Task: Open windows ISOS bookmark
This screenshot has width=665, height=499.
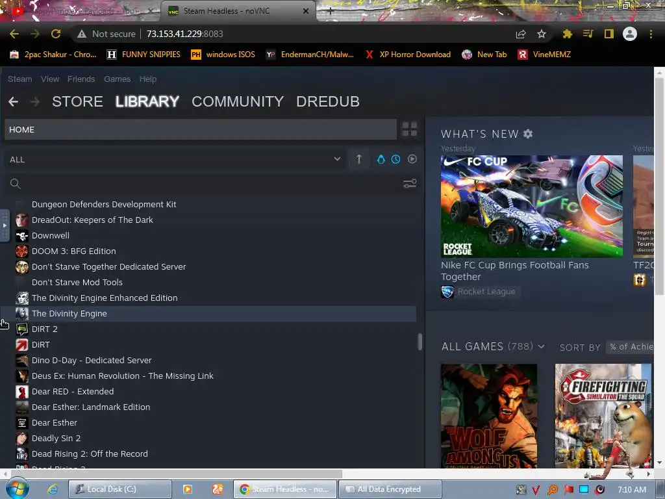Action: (x=223, y=55)
